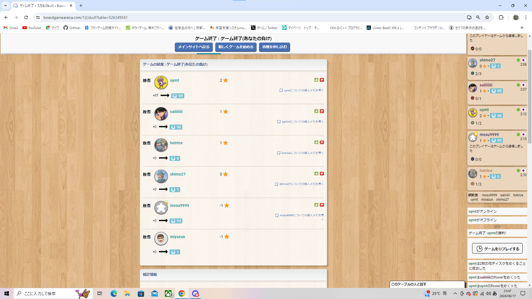
Task: Open mosu9999 in the right player panel
Action: pos(489,135)
